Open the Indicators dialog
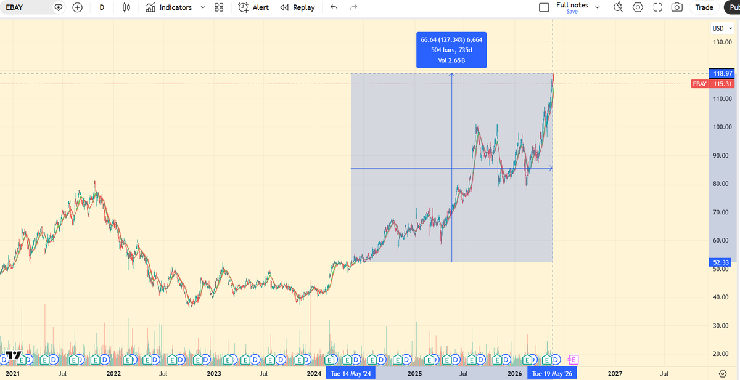 (169, 7)
